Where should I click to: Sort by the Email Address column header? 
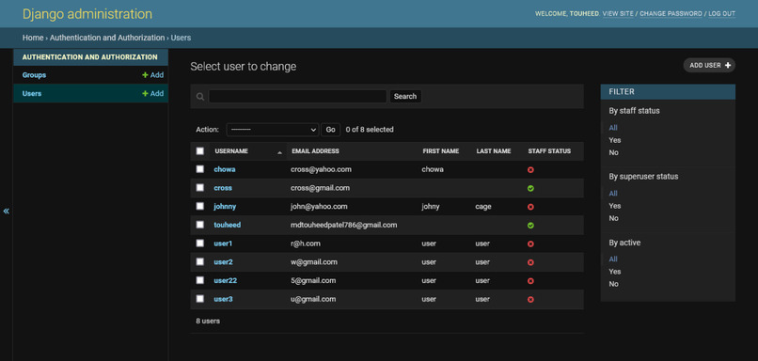(x=315, y=151)
